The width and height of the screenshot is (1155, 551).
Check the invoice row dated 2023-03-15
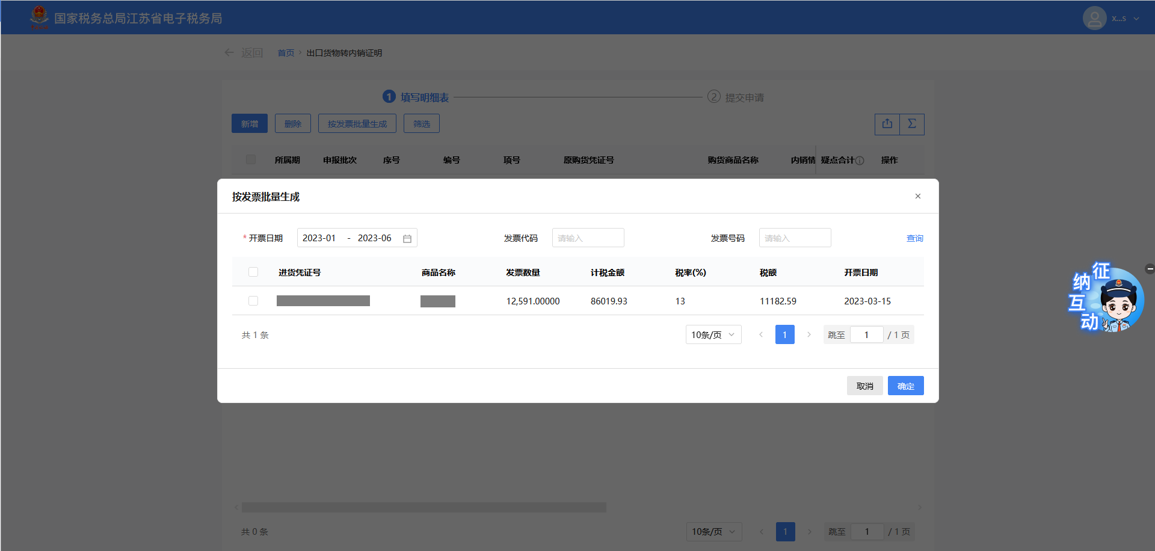253,301
